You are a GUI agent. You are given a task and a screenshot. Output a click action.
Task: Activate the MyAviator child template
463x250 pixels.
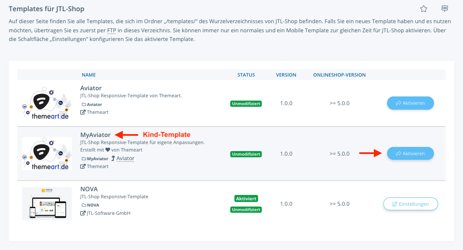point(410,154)
